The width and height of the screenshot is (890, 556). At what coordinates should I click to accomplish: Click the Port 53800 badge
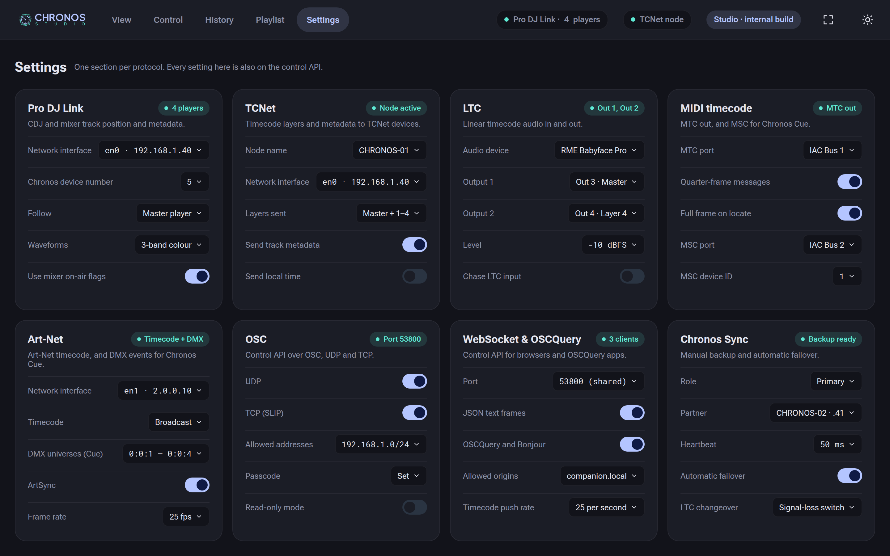[x=398, y=339]
